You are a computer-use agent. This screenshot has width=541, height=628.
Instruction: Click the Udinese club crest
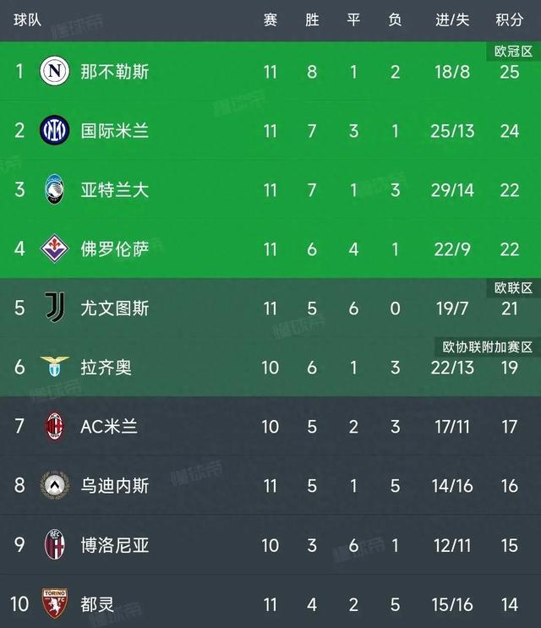coord(53,485)
